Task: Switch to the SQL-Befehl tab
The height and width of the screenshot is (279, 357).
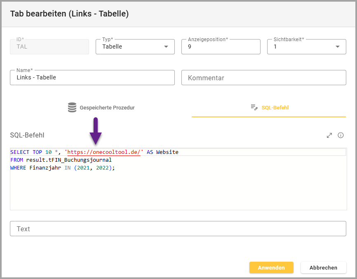Action: (269, 108)
